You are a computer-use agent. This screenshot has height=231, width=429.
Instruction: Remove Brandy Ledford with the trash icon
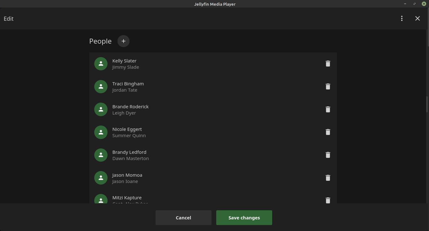[328, 155]
